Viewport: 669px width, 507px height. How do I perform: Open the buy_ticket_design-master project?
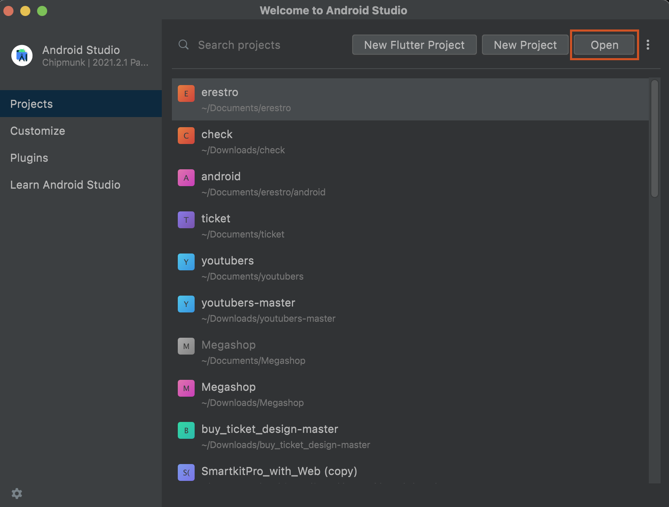click(x=410, y=436)
